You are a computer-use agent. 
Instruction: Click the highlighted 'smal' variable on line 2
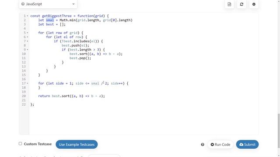tap(50, 20)
